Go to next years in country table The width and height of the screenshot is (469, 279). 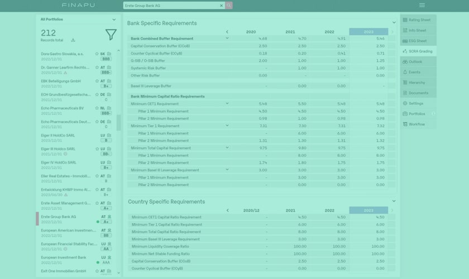click(x=392, y=210)
